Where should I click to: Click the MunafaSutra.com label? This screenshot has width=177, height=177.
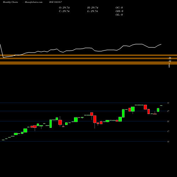coord(34,2)
